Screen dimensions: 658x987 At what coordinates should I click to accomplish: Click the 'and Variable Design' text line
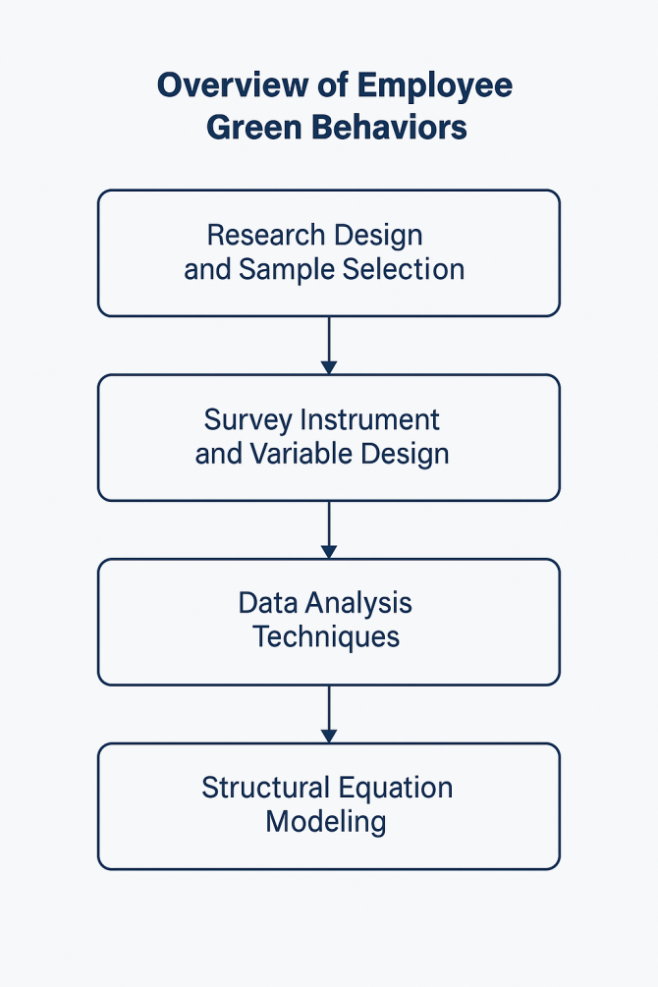[322, 454]
